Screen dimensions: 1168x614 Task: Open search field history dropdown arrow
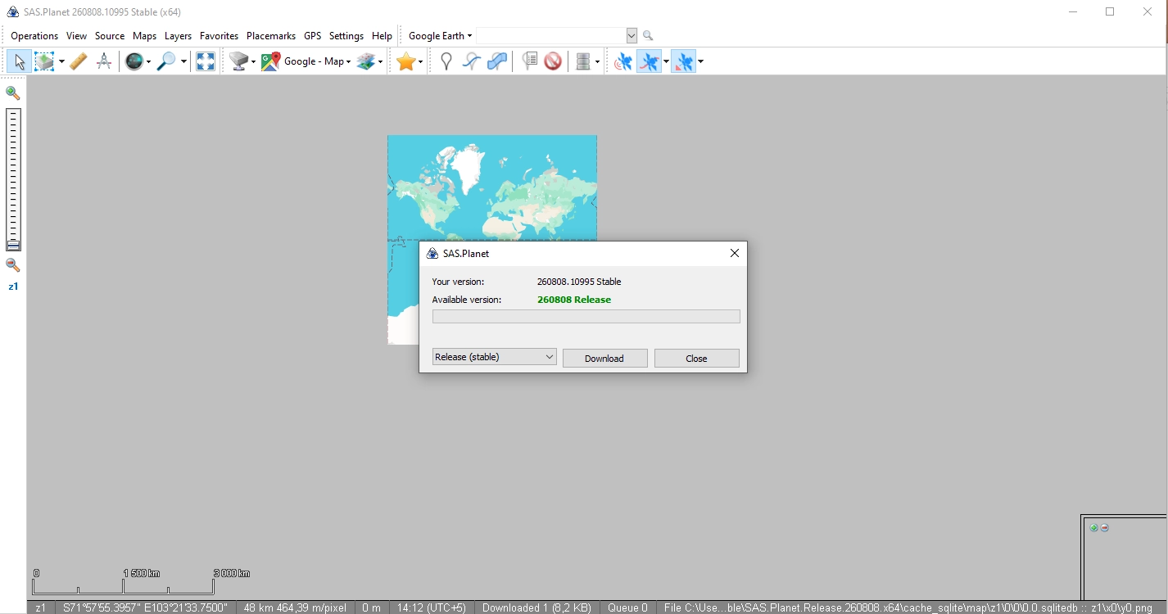point(632,36)
